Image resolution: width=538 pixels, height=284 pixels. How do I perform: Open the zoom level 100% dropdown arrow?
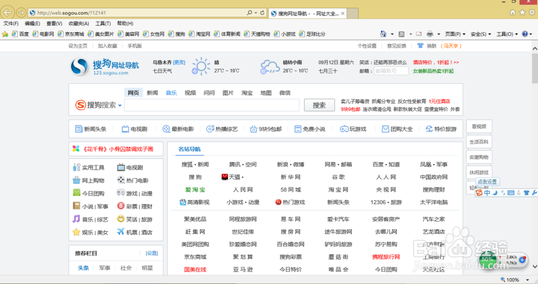(528, 280)
